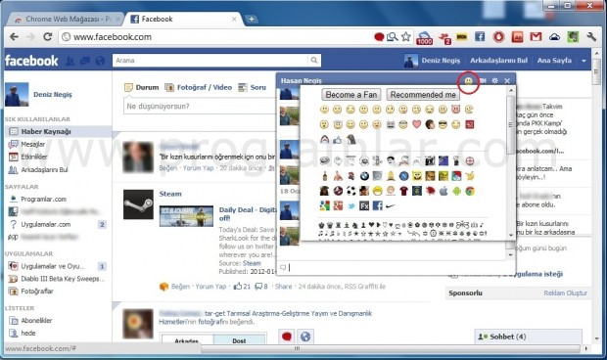This screenshot has height=360, width=607.
Task: Click the Chrome address bar
Action: point(216,37)
